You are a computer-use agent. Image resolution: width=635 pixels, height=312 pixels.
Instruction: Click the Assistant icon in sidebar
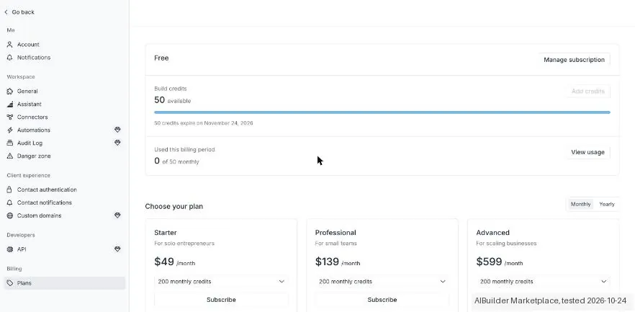(x=10, y=104)
